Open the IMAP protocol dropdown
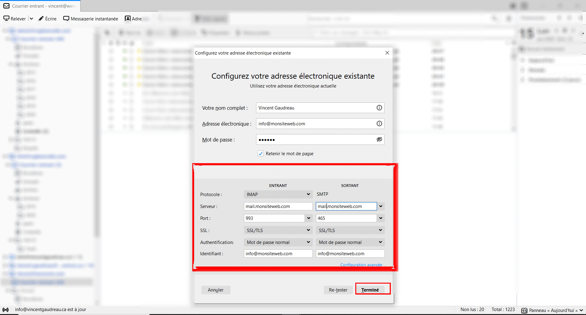 (278, 194)
